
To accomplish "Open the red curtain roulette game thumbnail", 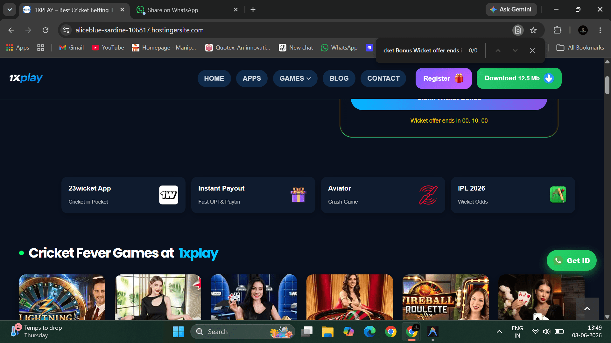I will pyautogui.click(x=350, y=297).
